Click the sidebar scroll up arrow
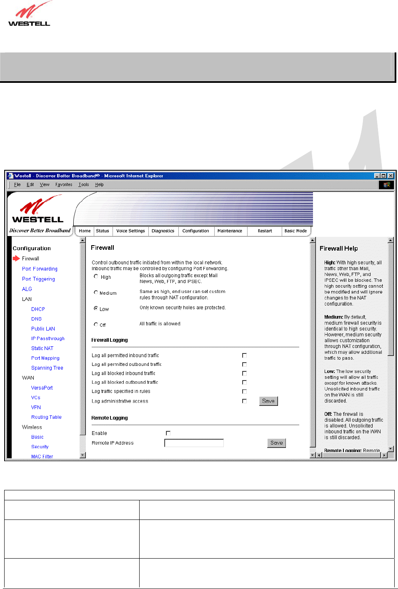Image resolution: width=398 pixels, height=589 pixels. [83, 240]
